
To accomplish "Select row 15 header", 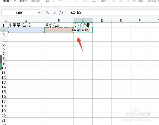I will (x=4, y=92).
